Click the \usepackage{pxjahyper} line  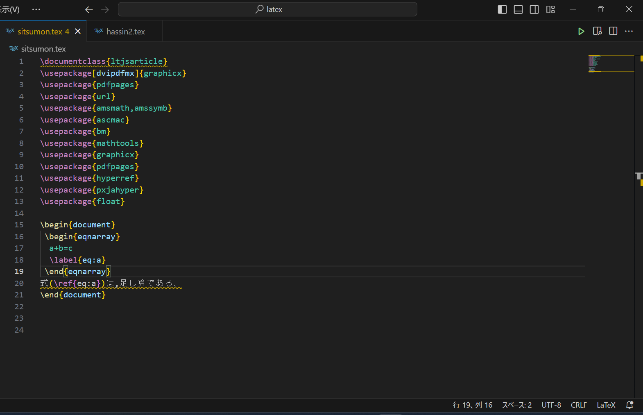92,190
